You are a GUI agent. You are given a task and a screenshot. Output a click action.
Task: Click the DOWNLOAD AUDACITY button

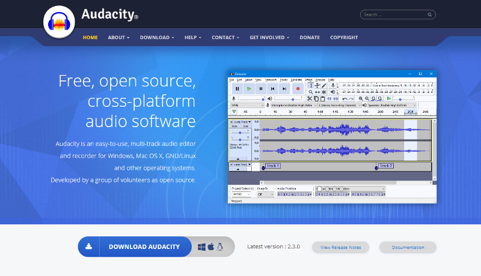tap(144, 247)
